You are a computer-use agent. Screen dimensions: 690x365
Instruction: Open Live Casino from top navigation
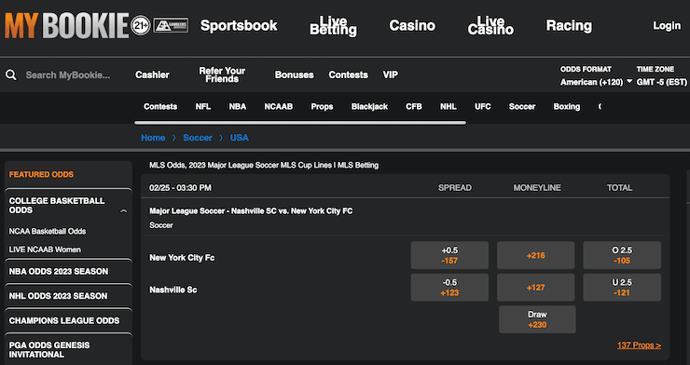pyautogui.click(x=490, y=25)
